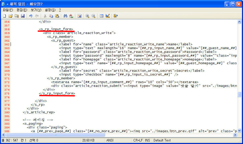Click the vertical scrollbar thumb
Screen dimensions: 243x144
pos(239,94)
